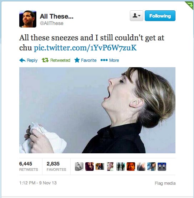This screenshot has height=198, width=194.
Task: Open the user actions dropdown button
Action: pos(137,16)
